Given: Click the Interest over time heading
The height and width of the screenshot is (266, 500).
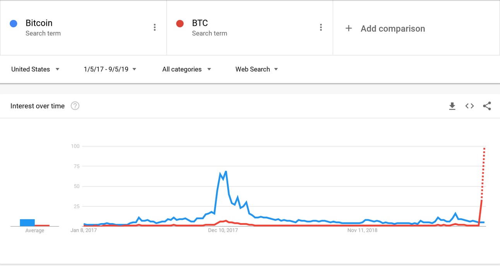Looking at the screenshot, I should pyautogui.click(x=38, y=106).
